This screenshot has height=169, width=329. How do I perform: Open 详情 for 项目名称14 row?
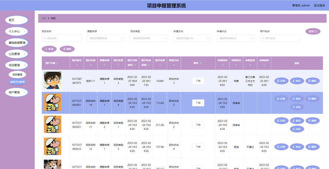point(281,99)
